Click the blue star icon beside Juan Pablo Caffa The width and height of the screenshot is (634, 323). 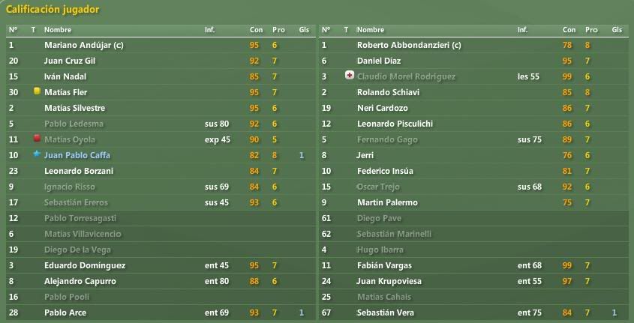(37, 154)
